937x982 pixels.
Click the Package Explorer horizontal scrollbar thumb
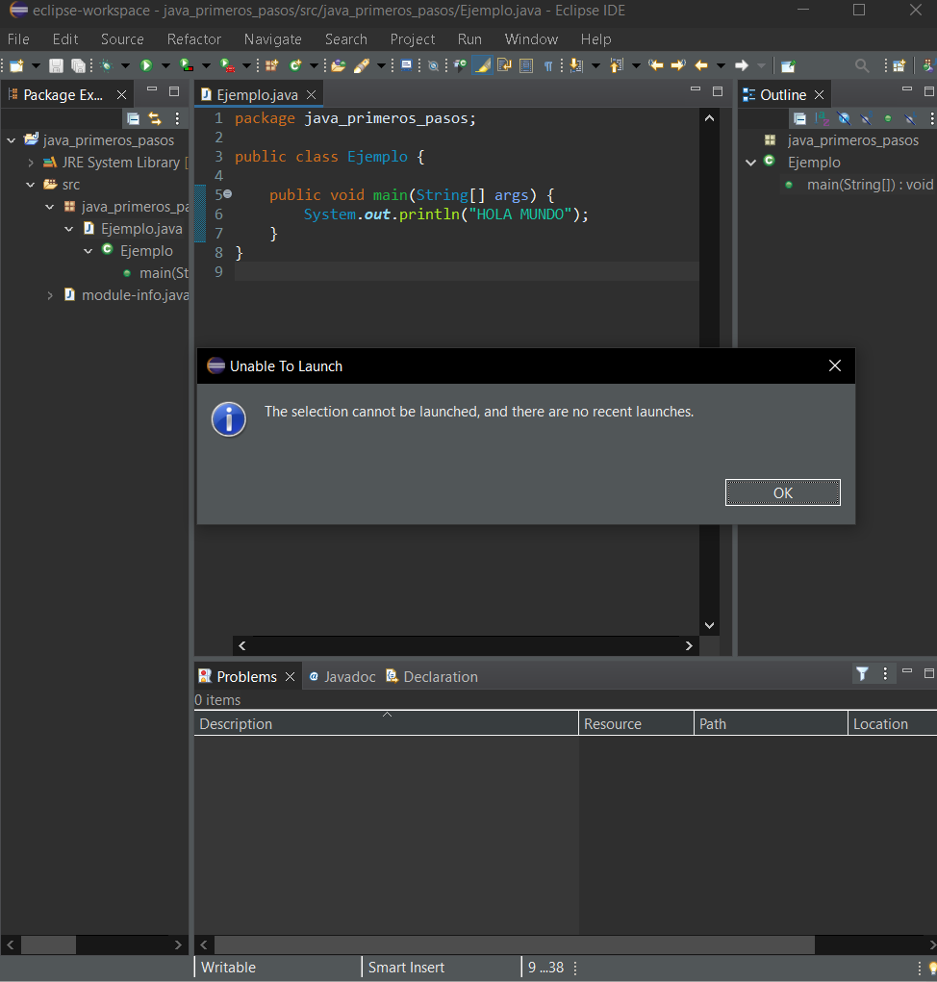point(49,944)
